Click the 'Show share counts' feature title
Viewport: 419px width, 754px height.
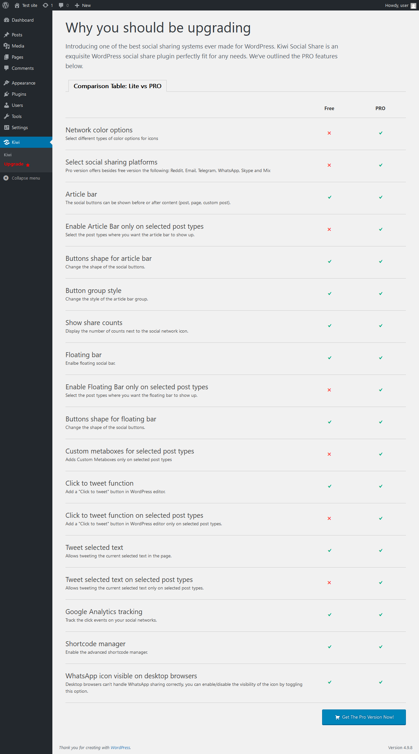(x=94, y=323)
